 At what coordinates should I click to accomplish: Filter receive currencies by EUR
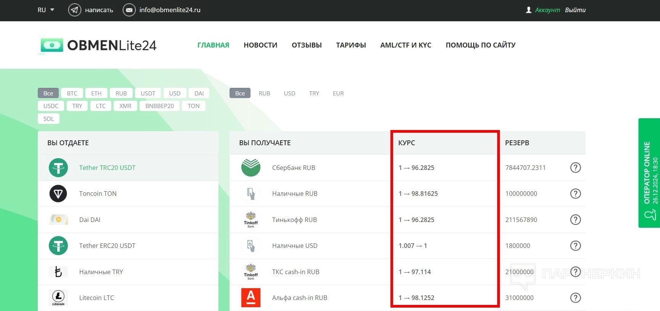[339, 93]
